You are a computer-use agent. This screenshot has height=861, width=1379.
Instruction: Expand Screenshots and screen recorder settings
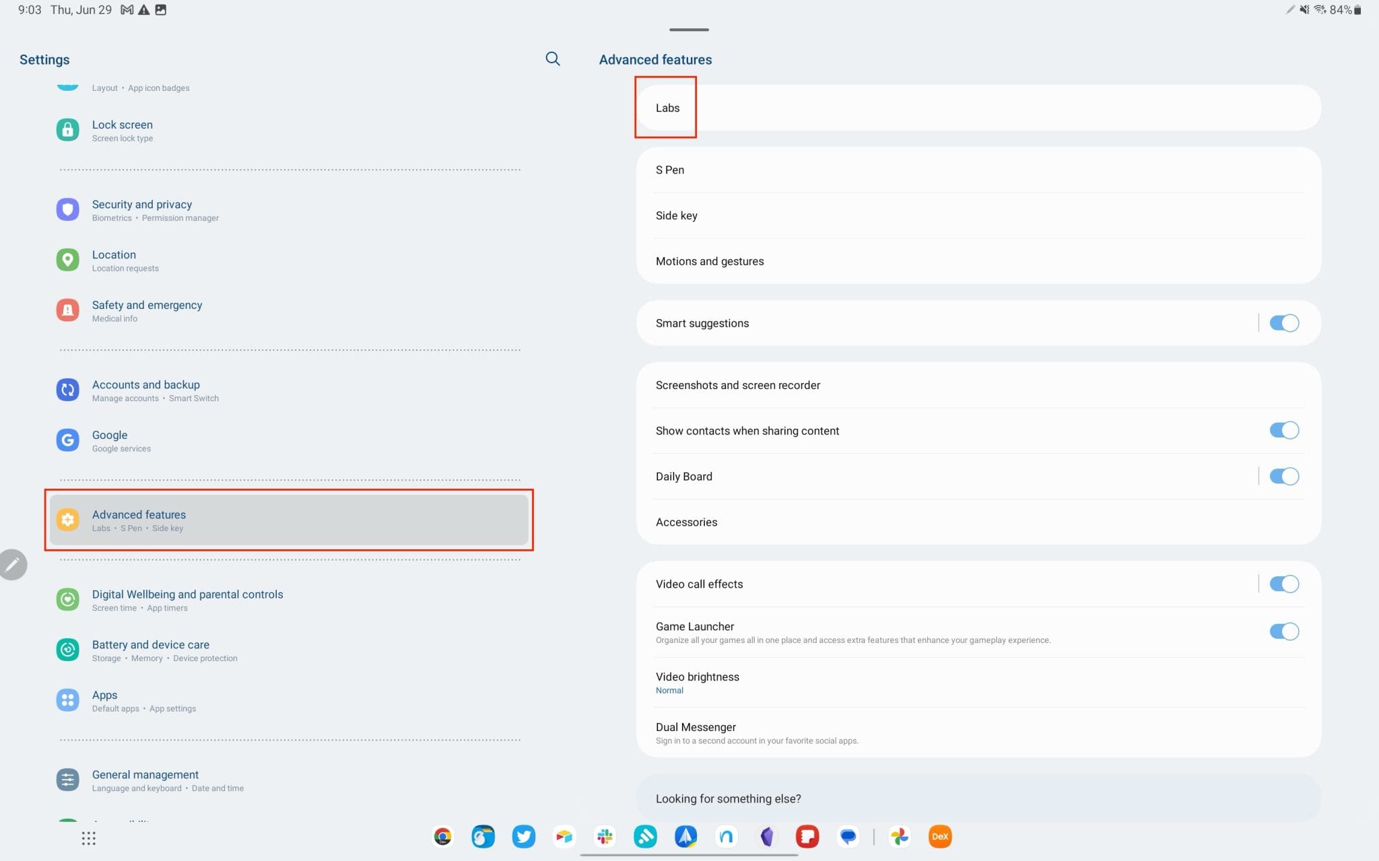[x=738, y=385]
